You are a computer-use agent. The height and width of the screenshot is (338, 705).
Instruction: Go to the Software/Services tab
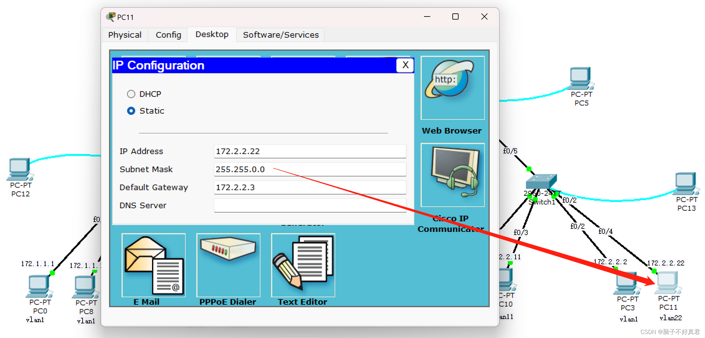pos(281,35)
